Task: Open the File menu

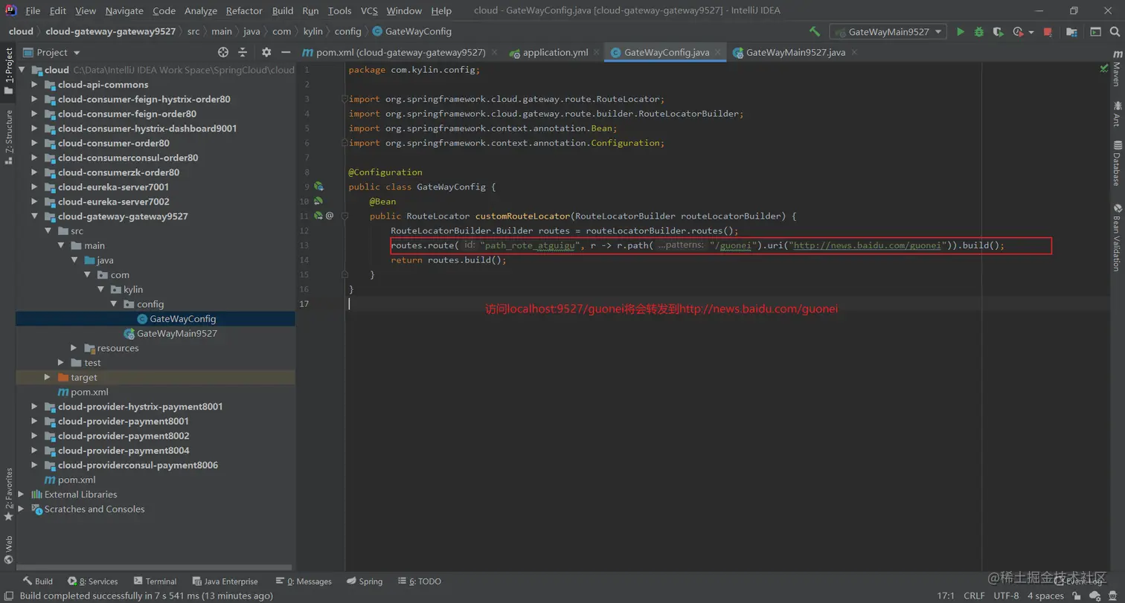Action: pyautogui.click(x=33, y=10)
